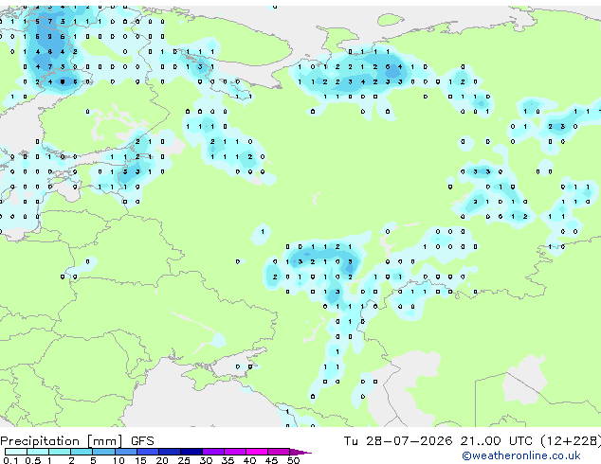Click the "35" legend scale label
Image resolution: width=601 pixels, height=464 pixels.
228,460
